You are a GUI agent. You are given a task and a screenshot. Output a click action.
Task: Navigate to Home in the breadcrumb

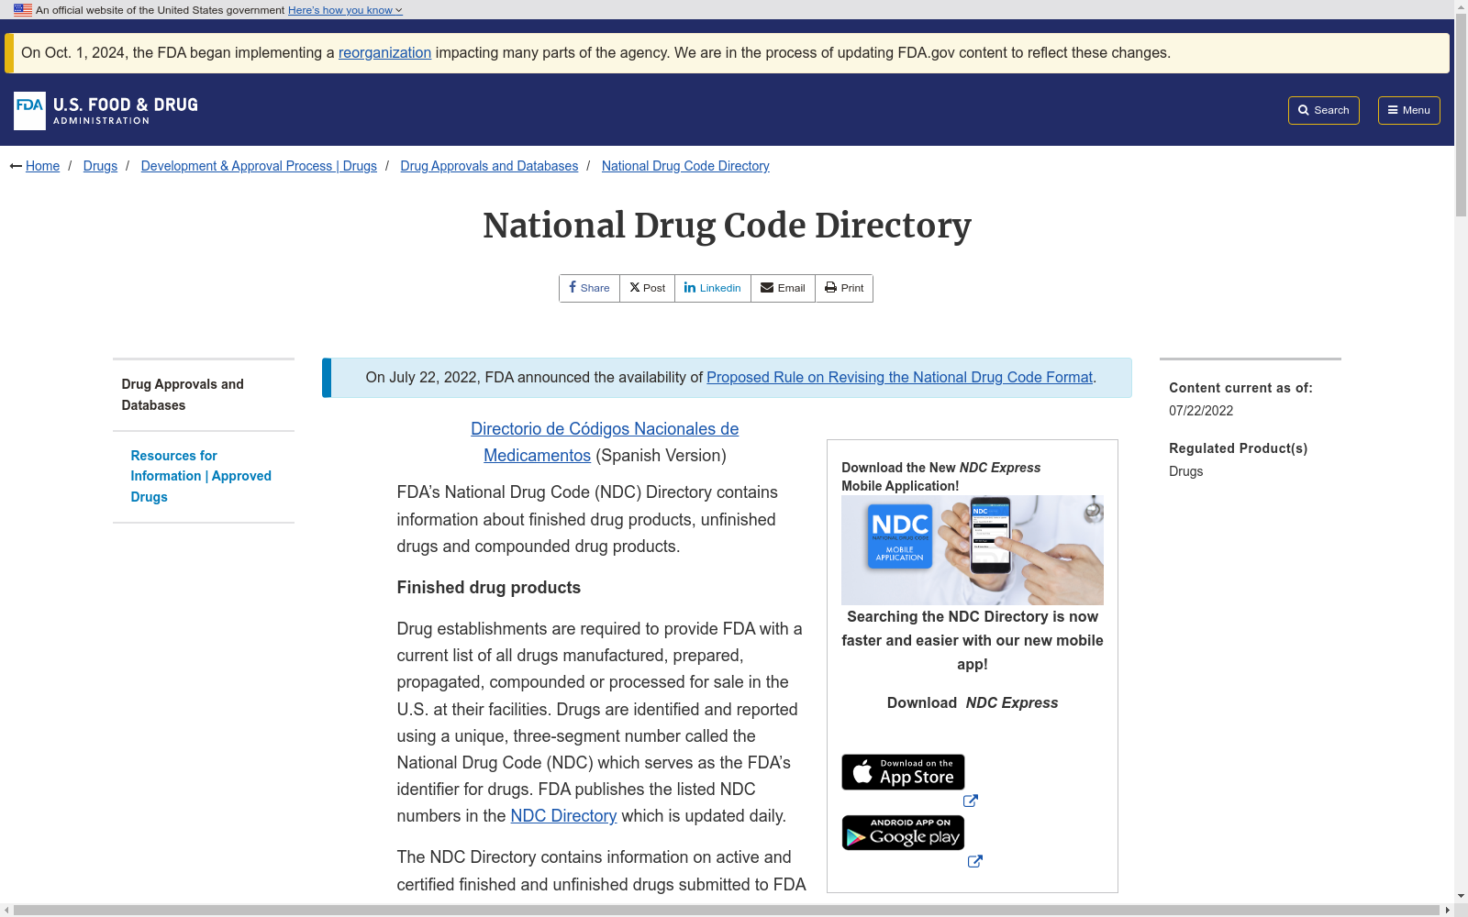click(42, 166)
